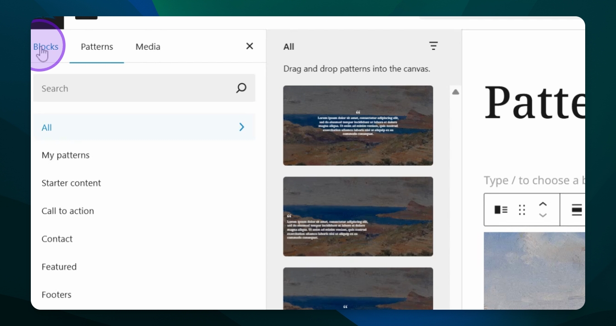Click the magnifier search icon
The image size is (616, 326).
click(241, 88)
